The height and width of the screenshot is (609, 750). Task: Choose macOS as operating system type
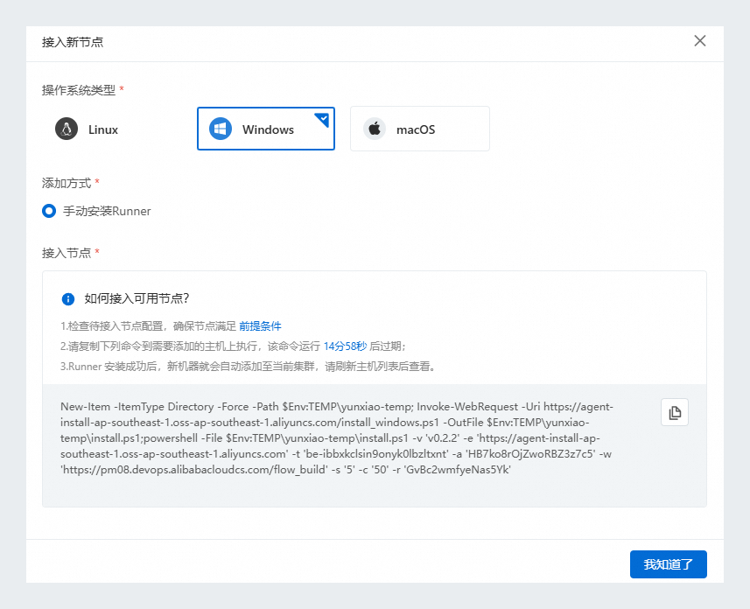pyautogui.click(x=420, y=129)
